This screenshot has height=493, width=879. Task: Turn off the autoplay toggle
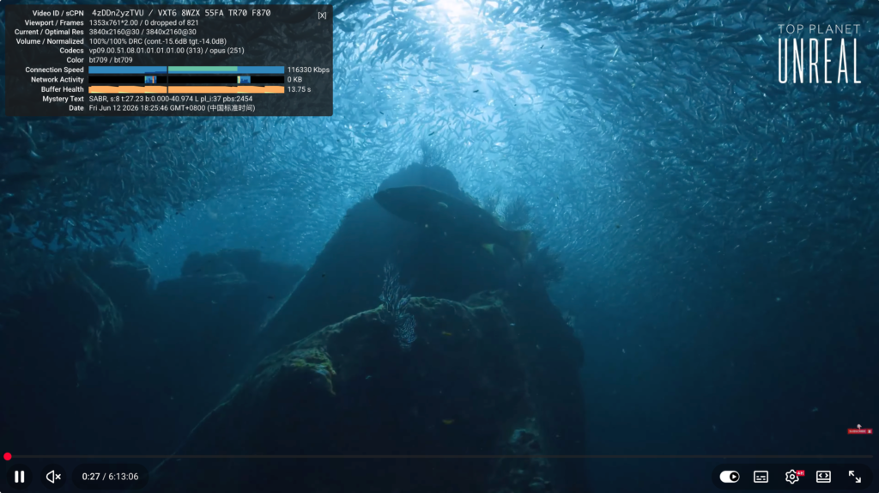(730, 476)
